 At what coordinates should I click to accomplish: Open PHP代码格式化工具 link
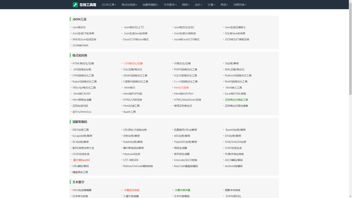185,69
